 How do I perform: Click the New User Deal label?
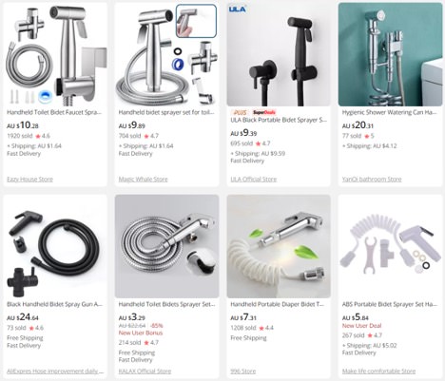tap(361, 326)
